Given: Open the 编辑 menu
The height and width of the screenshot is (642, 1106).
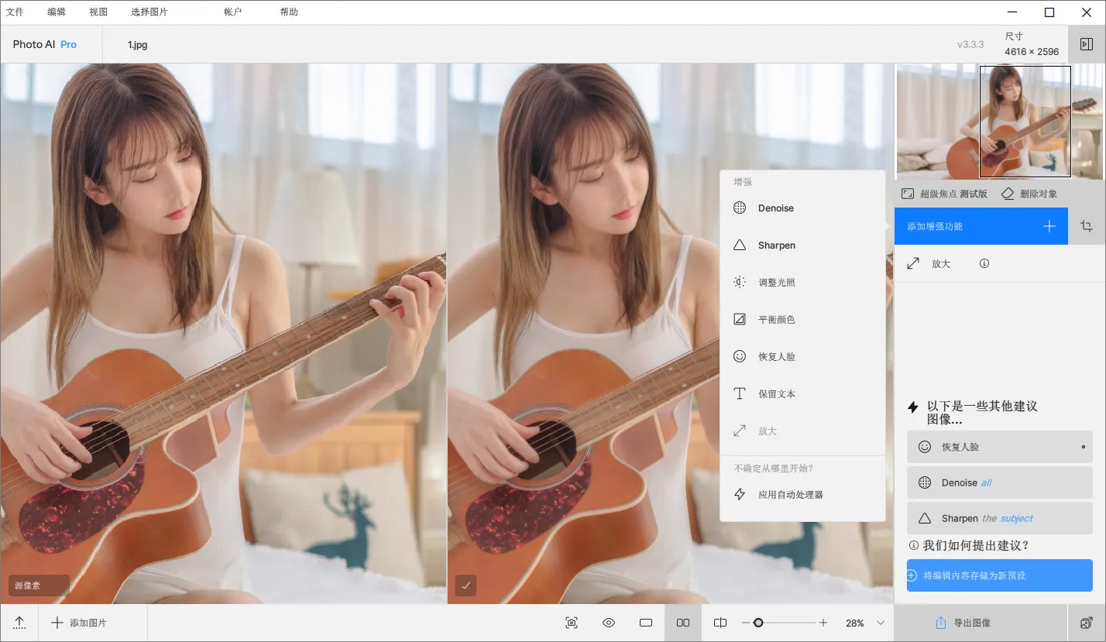Looking at the screenshot, I should [57, 12].
